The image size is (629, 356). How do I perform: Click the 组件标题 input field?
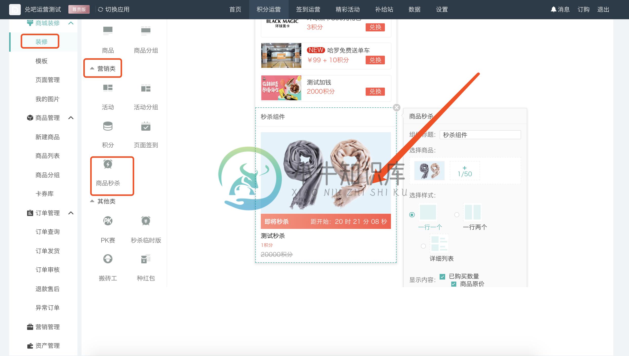pyautogui.click(x=480, y=135)
